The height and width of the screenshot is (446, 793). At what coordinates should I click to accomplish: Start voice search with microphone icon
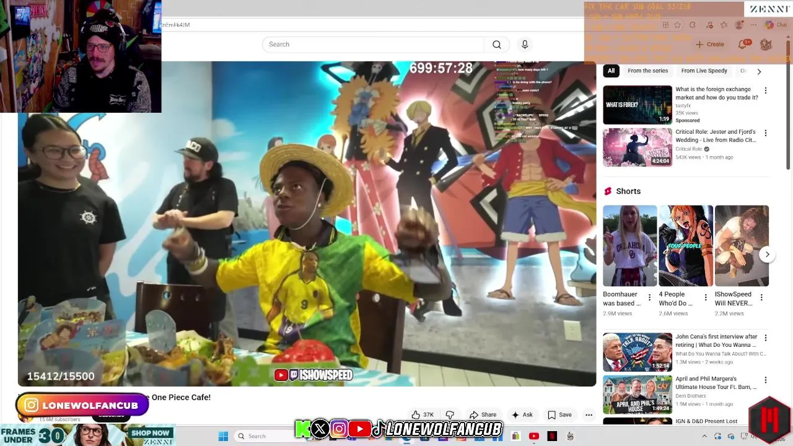coord(525,45)
